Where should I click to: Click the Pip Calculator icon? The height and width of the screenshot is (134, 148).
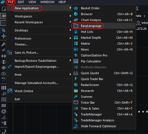(76, 61)
